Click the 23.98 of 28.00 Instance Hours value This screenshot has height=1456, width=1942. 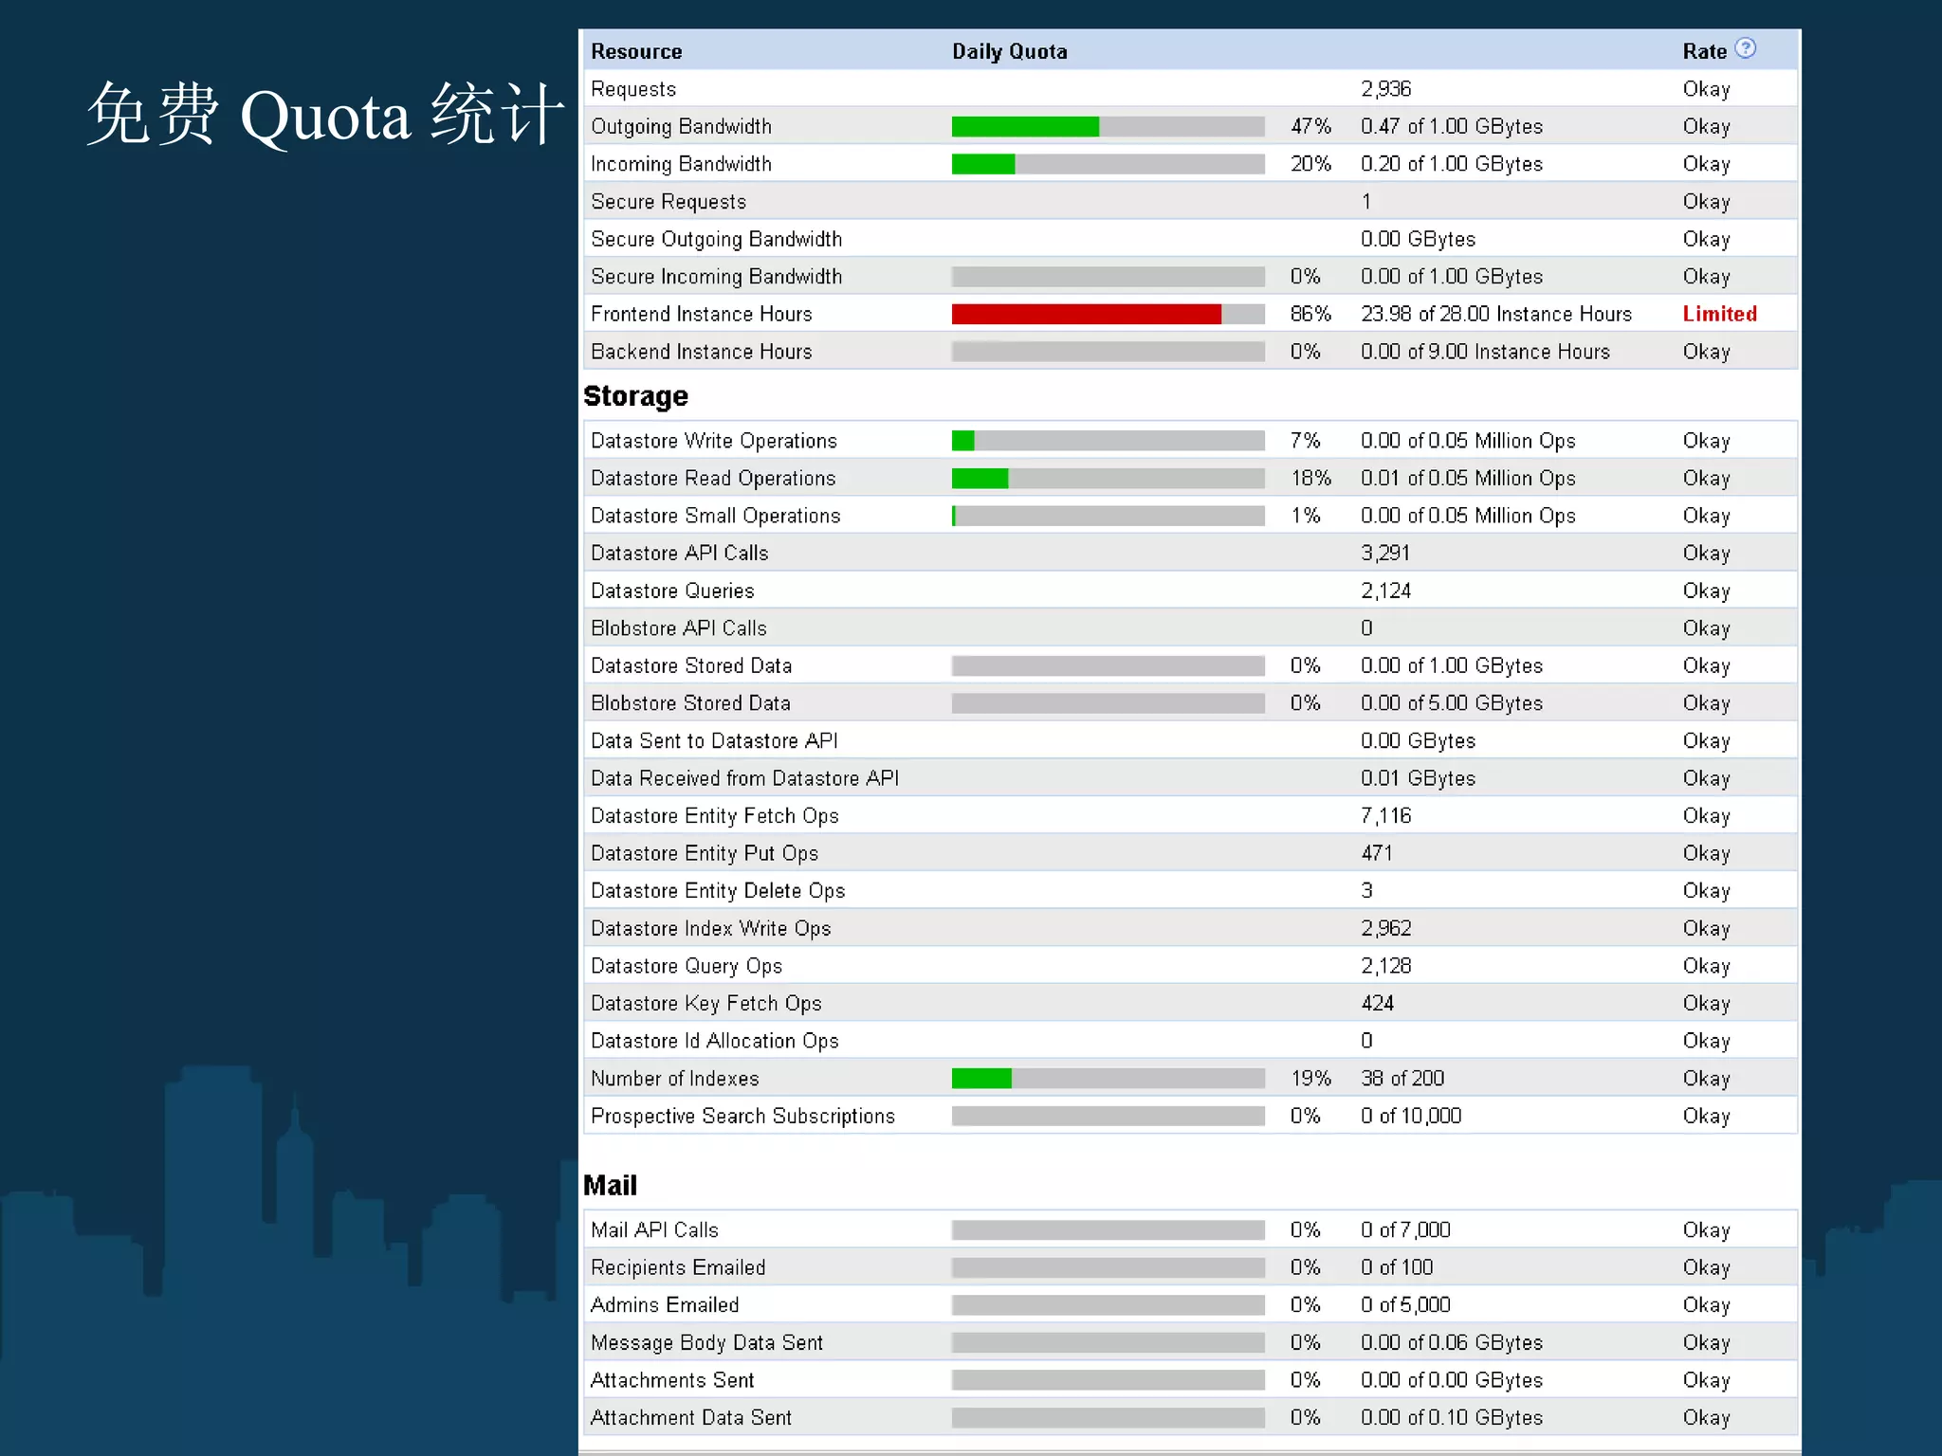coord(1496,314)
